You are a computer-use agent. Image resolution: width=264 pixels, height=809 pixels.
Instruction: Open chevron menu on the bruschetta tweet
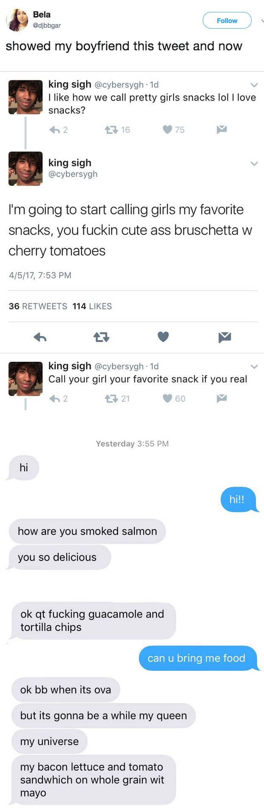(254, 164)
